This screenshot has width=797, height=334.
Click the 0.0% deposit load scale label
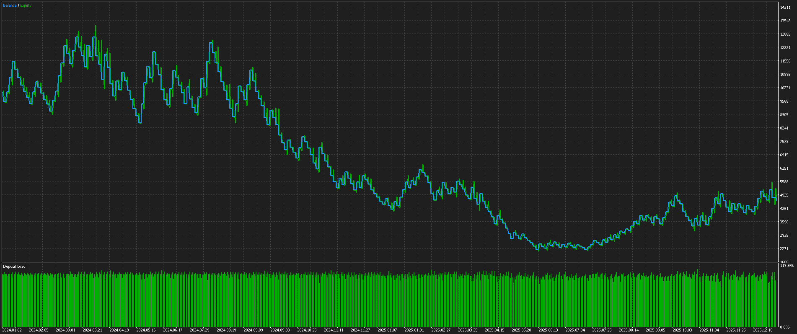pyautogui.click(x=784, y=327)
